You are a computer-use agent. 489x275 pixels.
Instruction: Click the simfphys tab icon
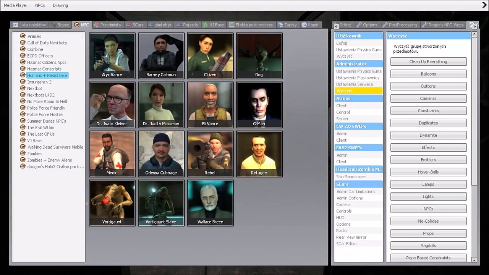pos(151,25)
